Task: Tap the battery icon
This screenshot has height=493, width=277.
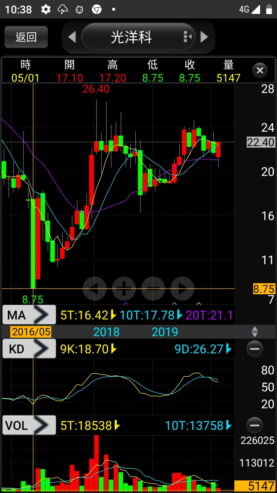Action: tap(269, 9)
